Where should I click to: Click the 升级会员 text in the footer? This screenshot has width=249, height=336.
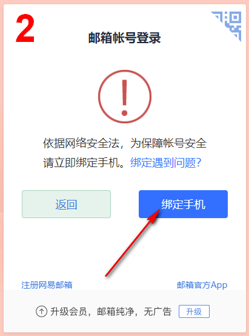pos(68,312)
